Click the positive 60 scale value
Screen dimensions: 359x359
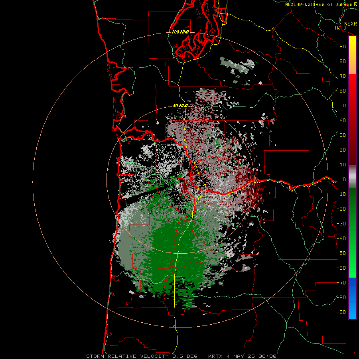[x=343, y=91]
